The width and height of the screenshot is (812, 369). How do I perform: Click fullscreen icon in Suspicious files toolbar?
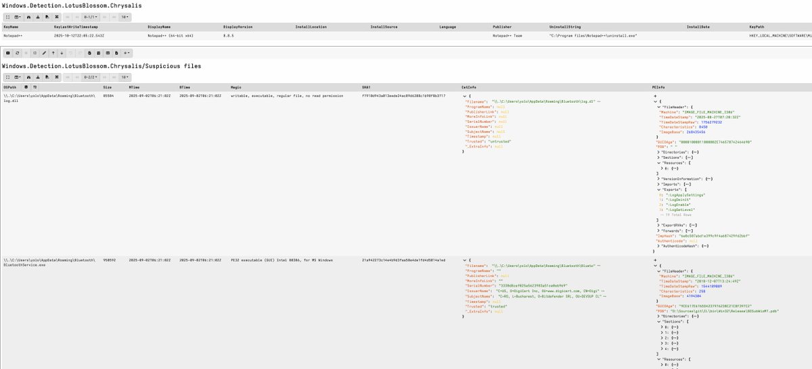pos(7,77)
